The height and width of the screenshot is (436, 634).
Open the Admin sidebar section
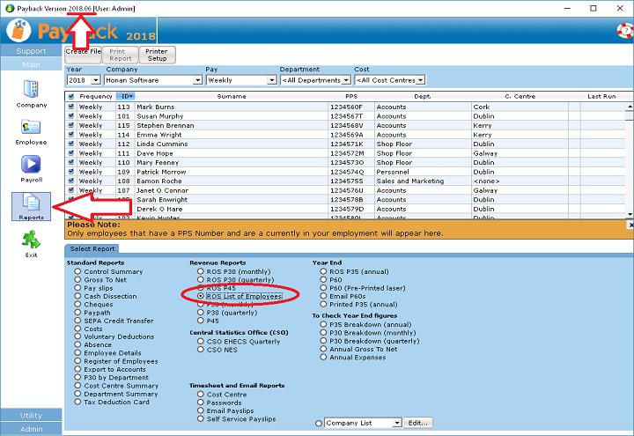[31, 429]
